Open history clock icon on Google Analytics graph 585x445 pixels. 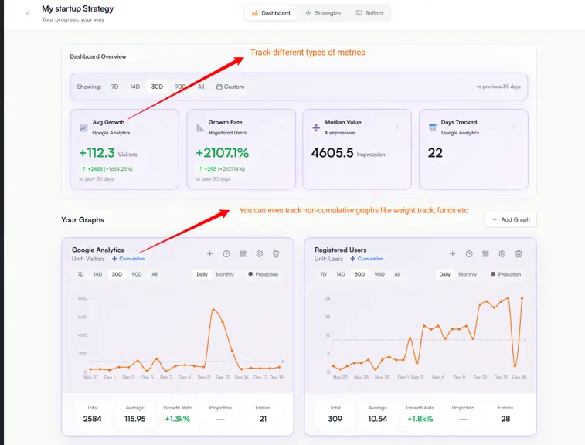[226, 253]
